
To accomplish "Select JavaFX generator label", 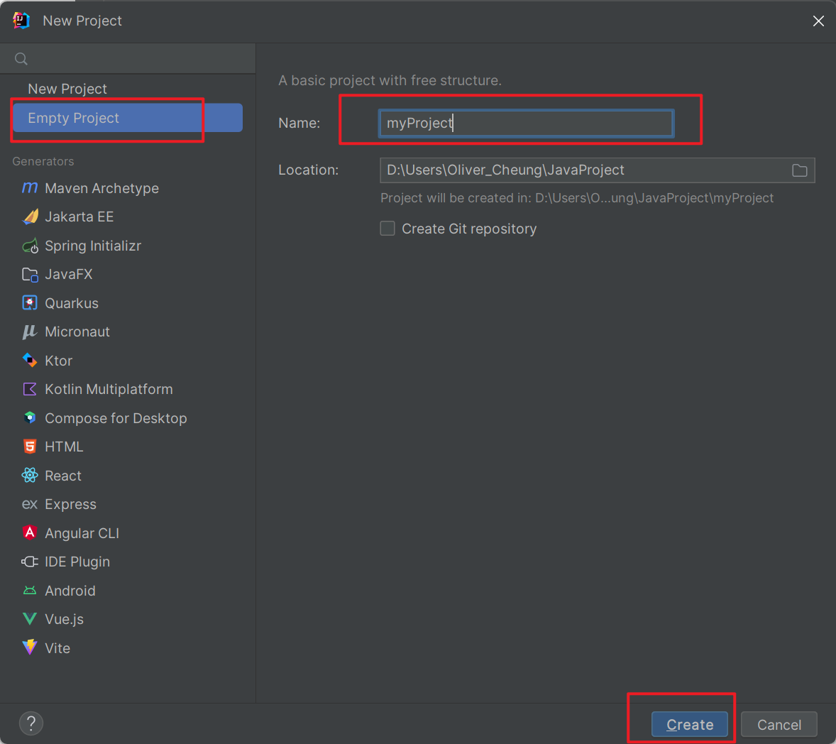I will click(x=68, y=274).
